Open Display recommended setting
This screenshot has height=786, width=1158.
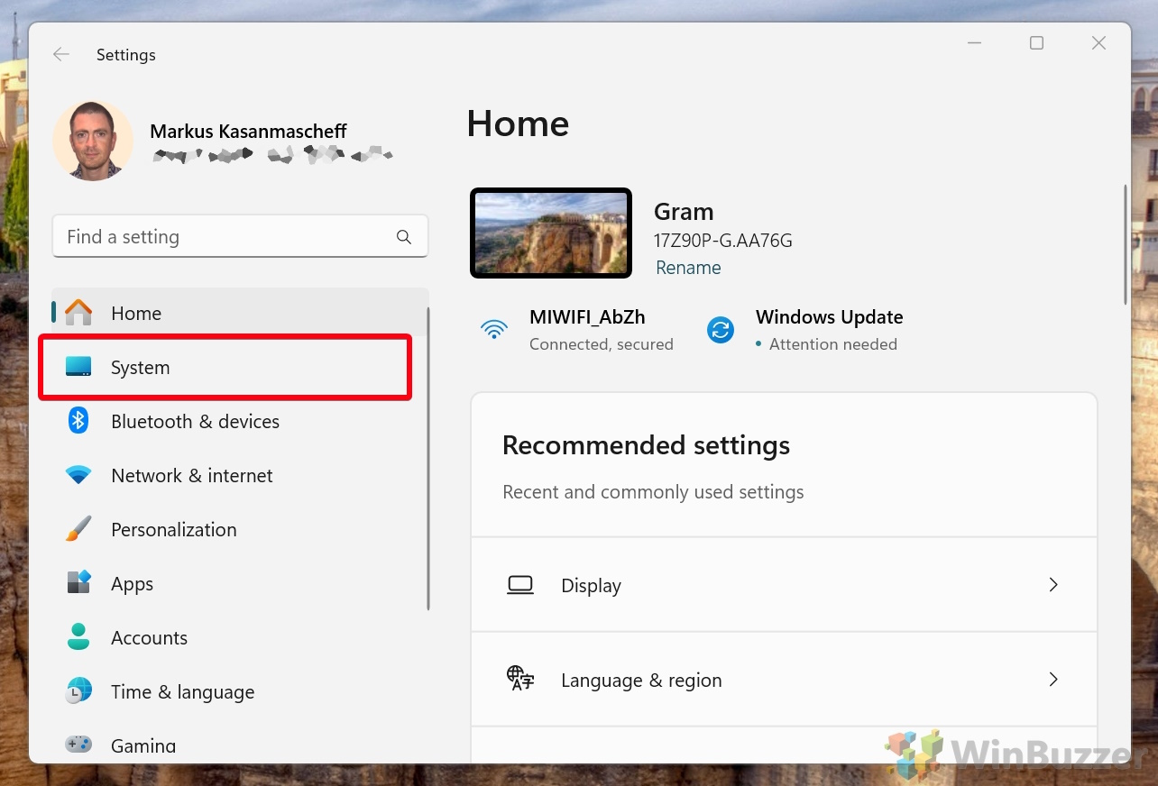click(x=784, y=584)
